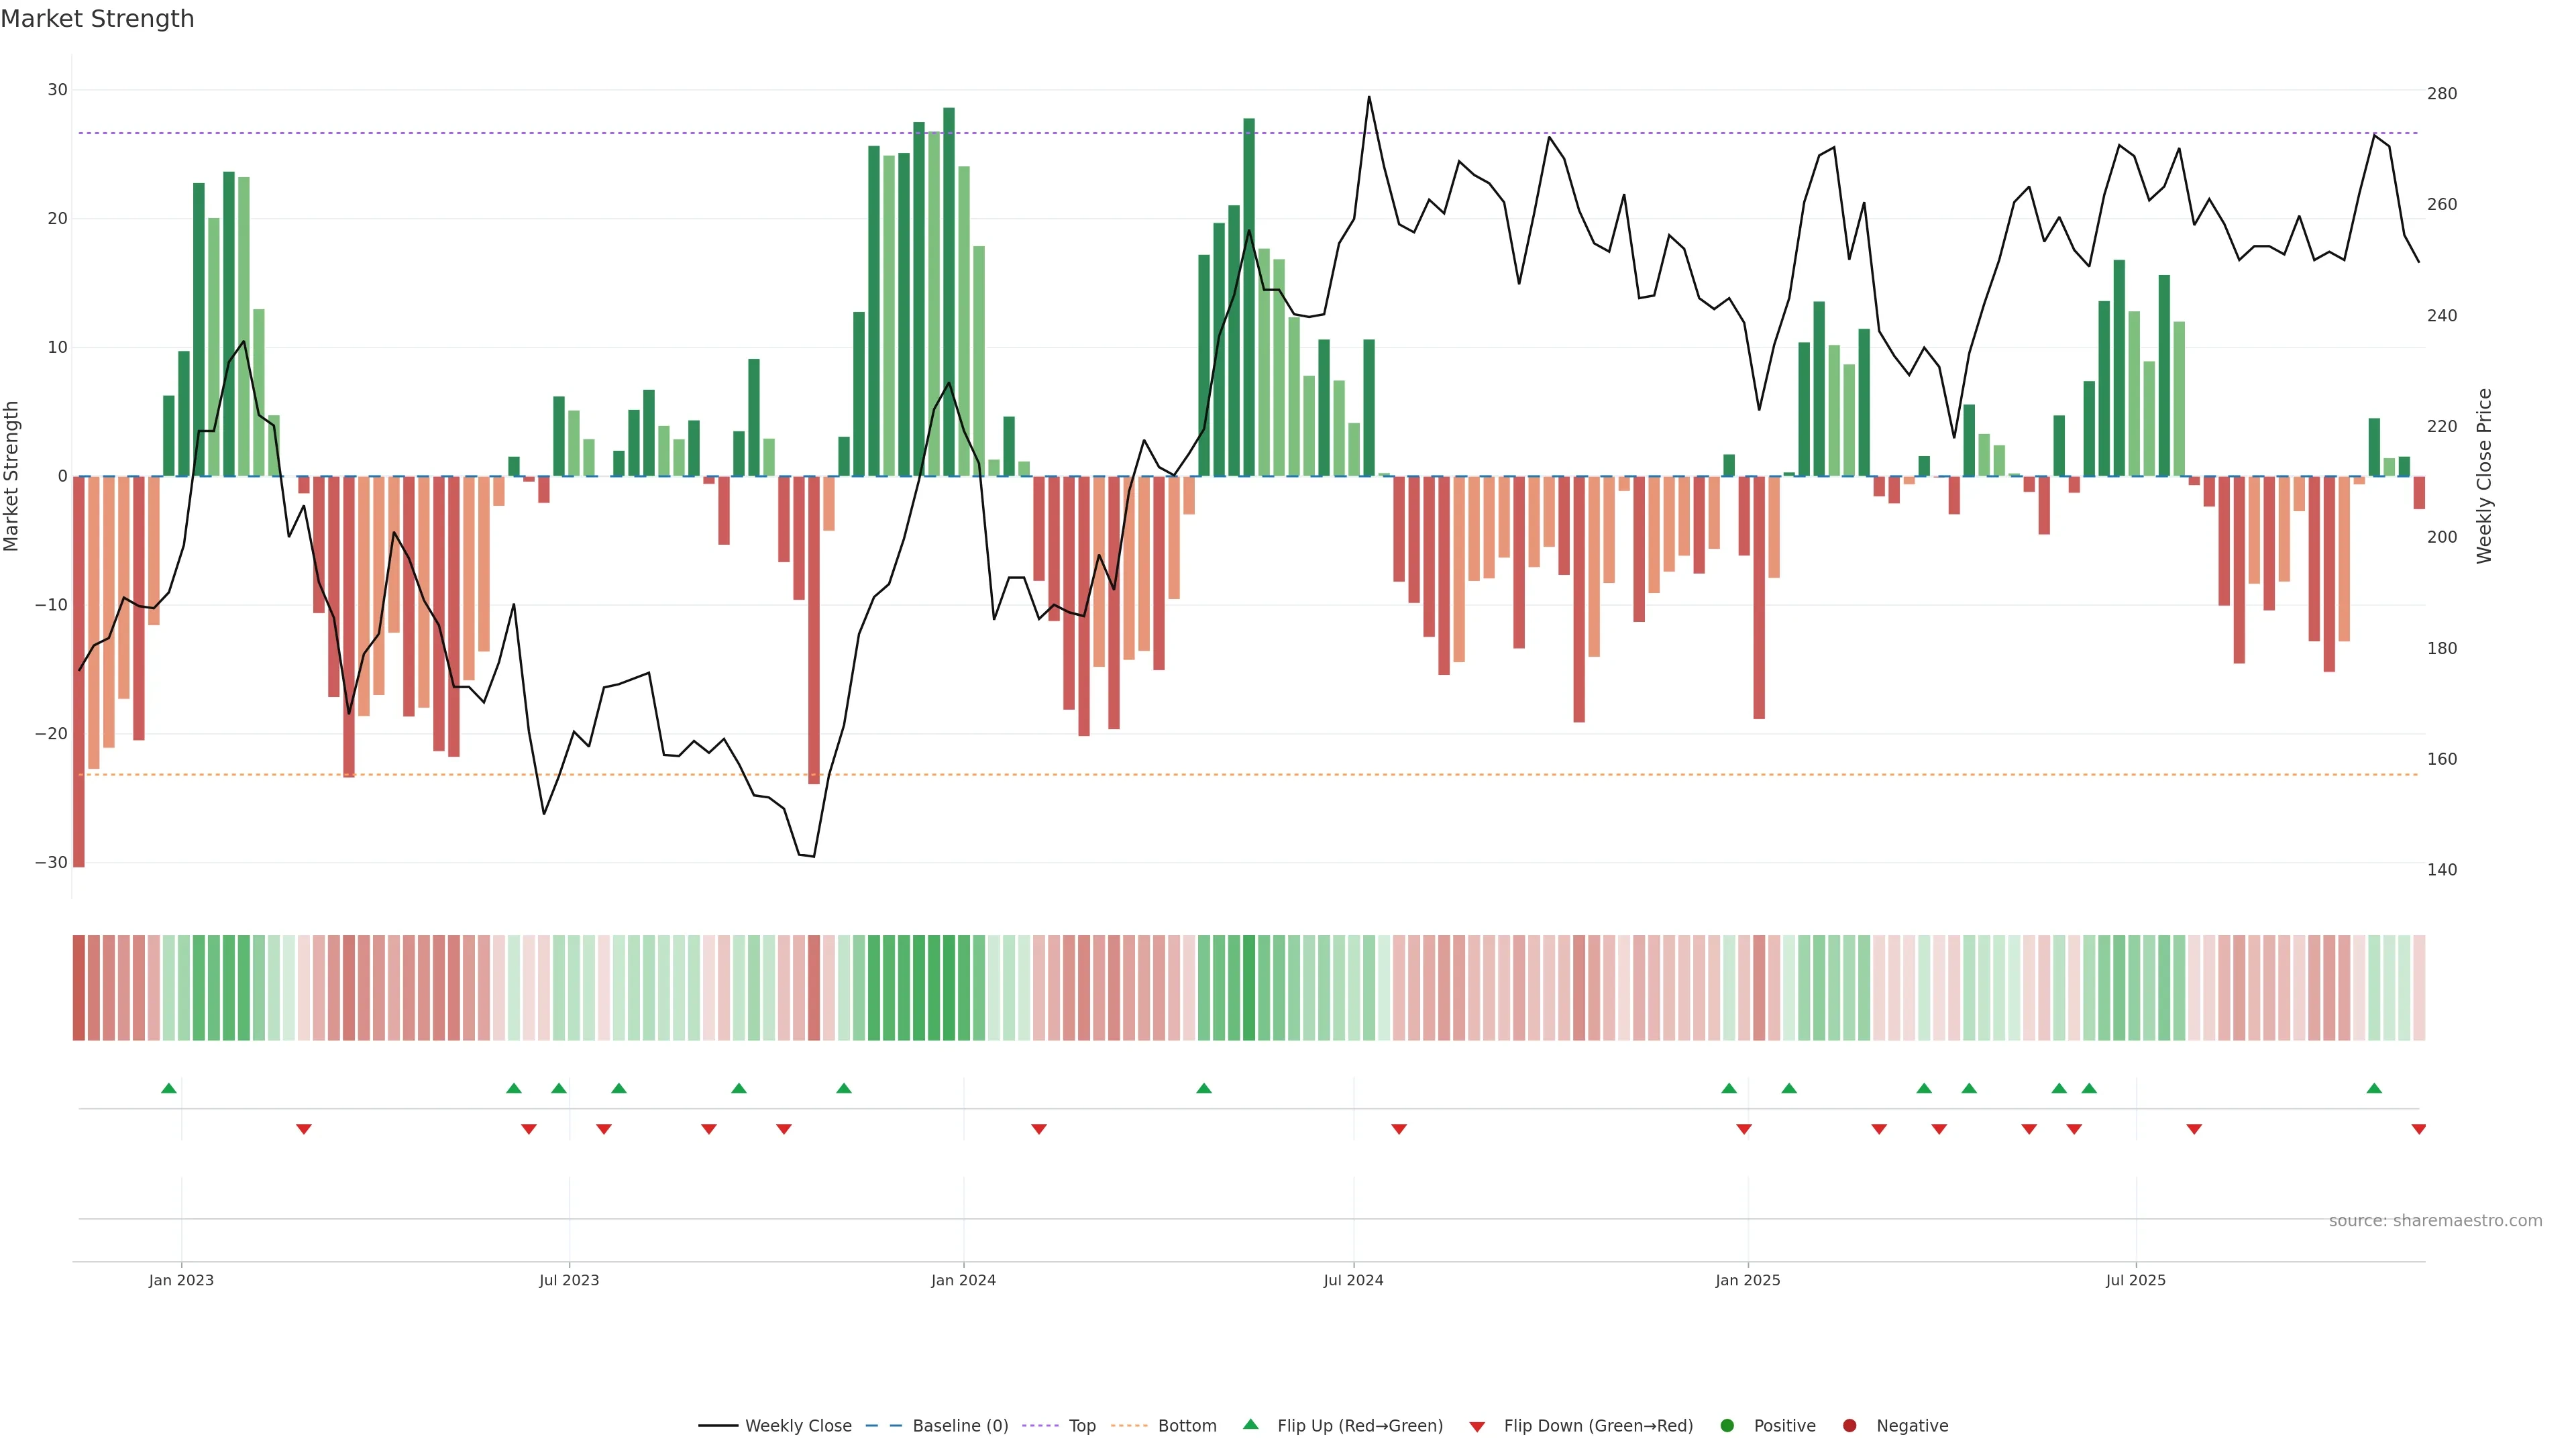Click the last green flip-up triangle on the right
Image resolution: width=2576 pixels, height=1449 pixels.
coord(2374,1088)
